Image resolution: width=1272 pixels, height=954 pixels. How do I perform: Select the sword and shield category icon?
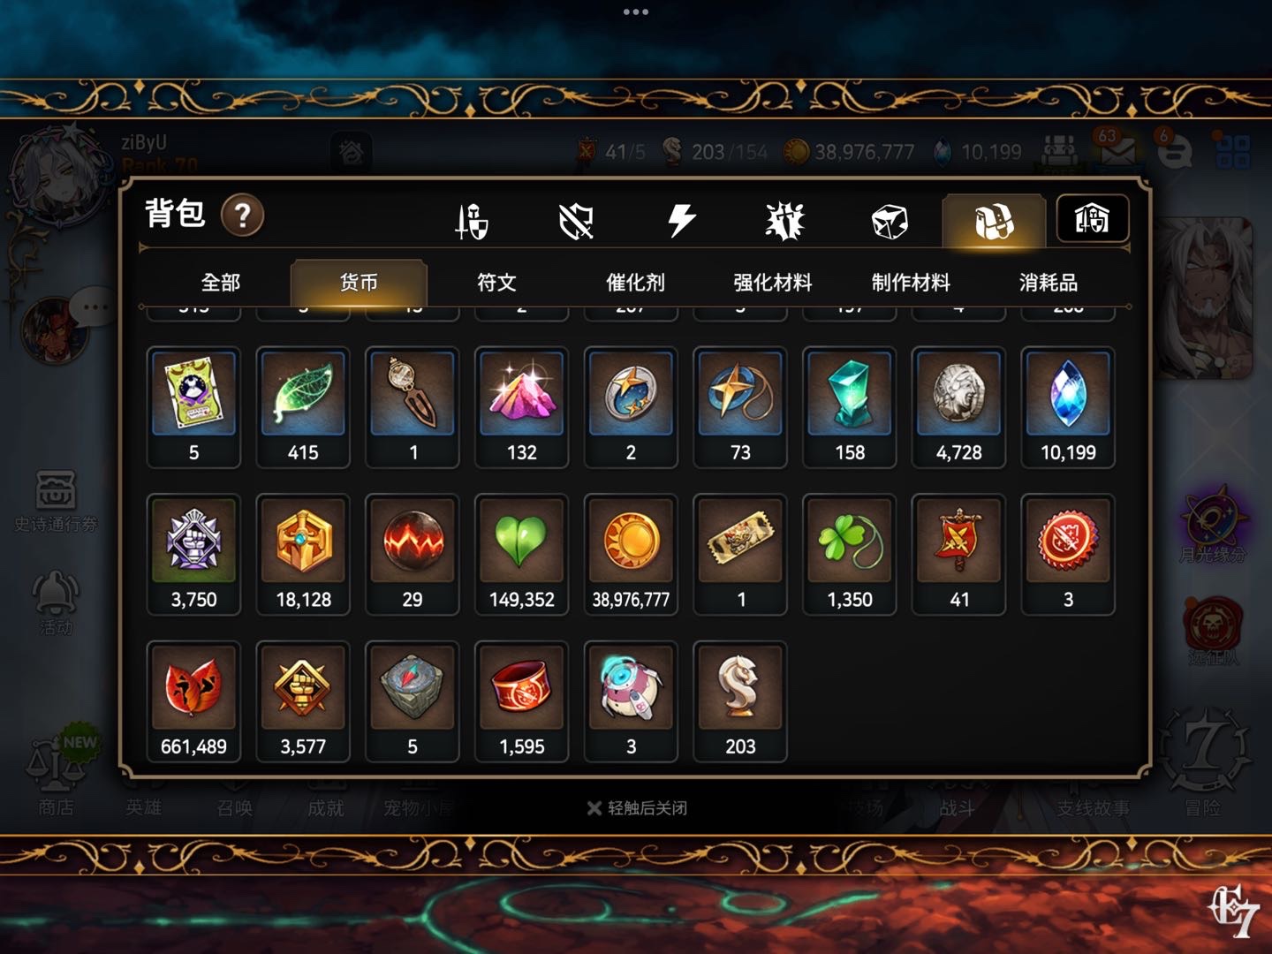pyautogui.click(x=472, y=221)
